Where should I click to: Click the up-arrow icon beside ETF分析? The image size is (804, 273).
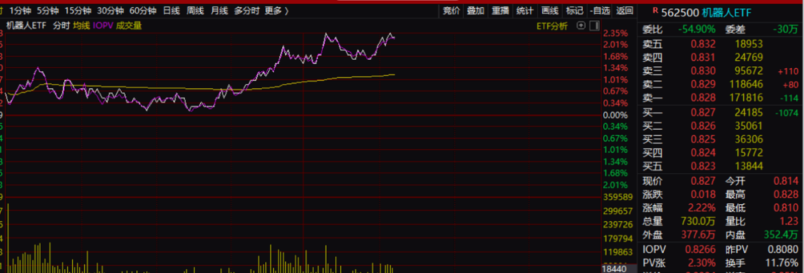pos(581,25)
